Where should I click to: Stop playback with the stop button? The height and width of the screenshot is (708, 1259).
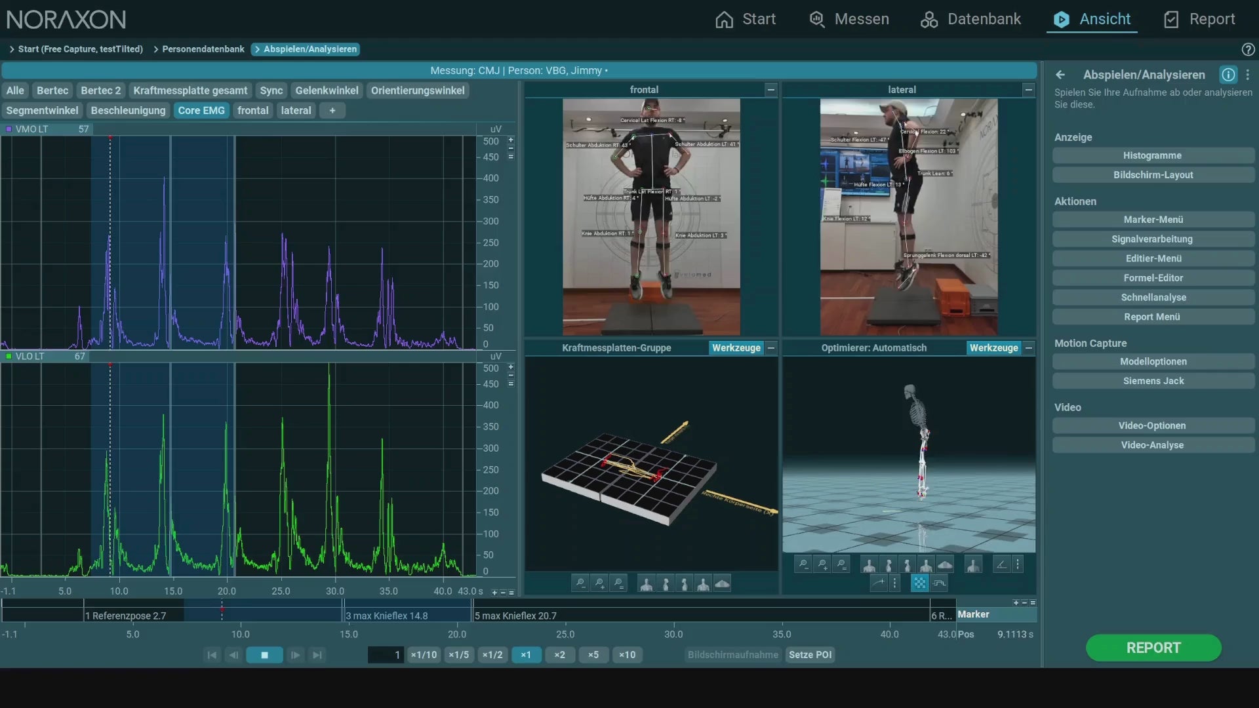coord(264,655)
